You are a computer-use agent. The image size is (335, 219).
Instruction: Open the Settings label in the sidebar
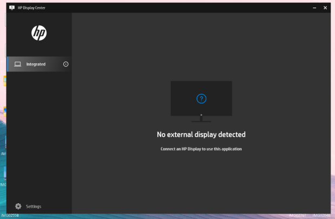pos(33,207)
